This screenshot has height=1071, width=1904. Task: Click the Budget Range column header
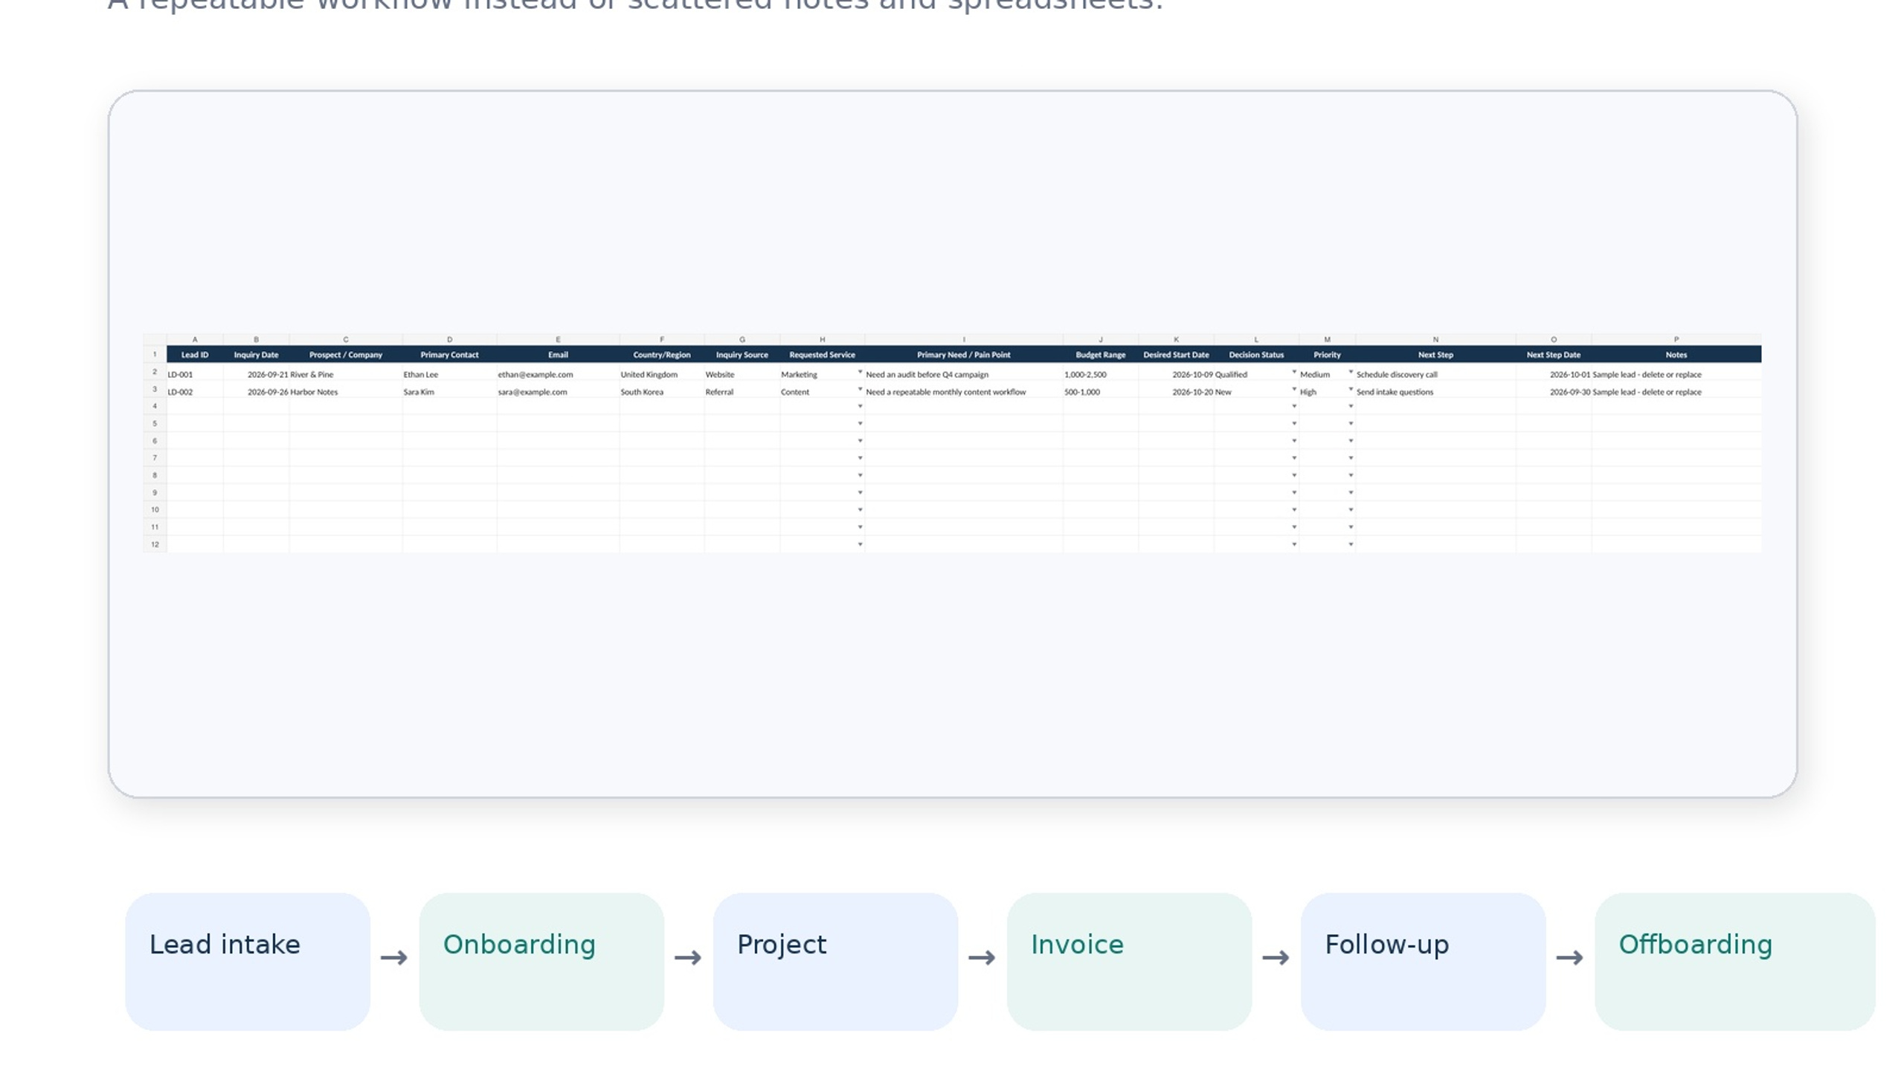(x=1101, y=355)
